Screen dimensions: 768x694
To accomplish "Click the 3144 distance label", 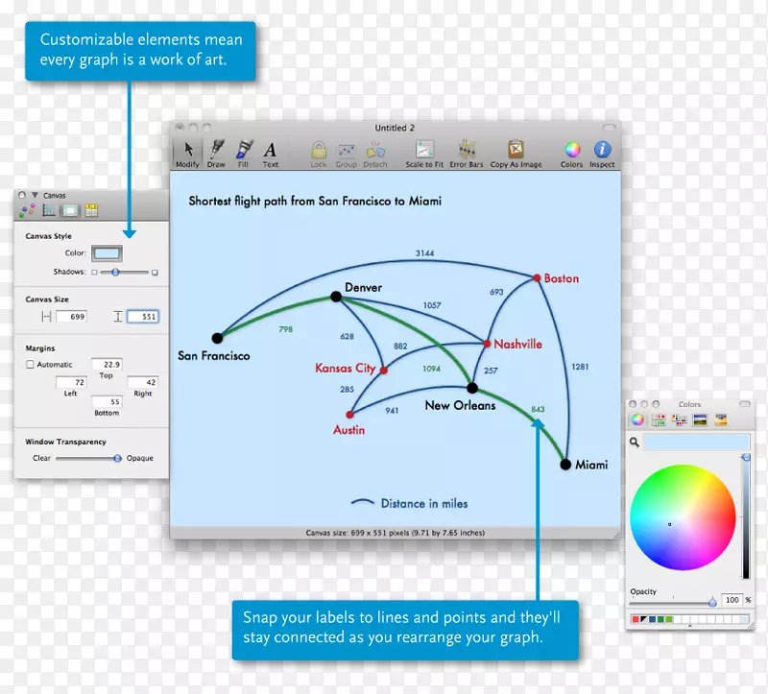I will (x=424, y=253).
